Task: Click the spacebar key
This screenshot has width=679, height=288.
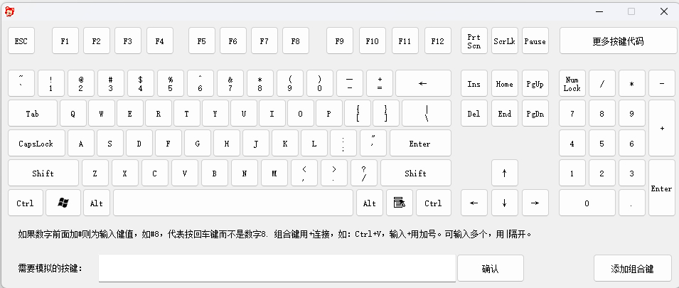Action: [233, 203]
